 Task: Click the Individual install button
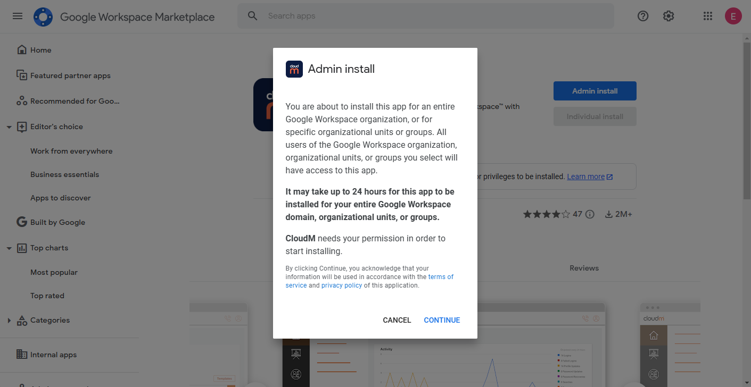click(x=595, y=116)
